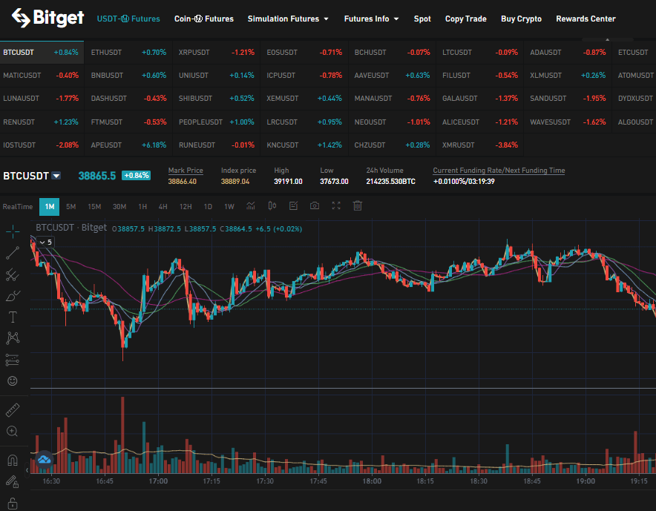This screenshot has height=511, width=656.
Task: Click the edit note chart icon
Action: pyautogui.click(x=293, y=205)
